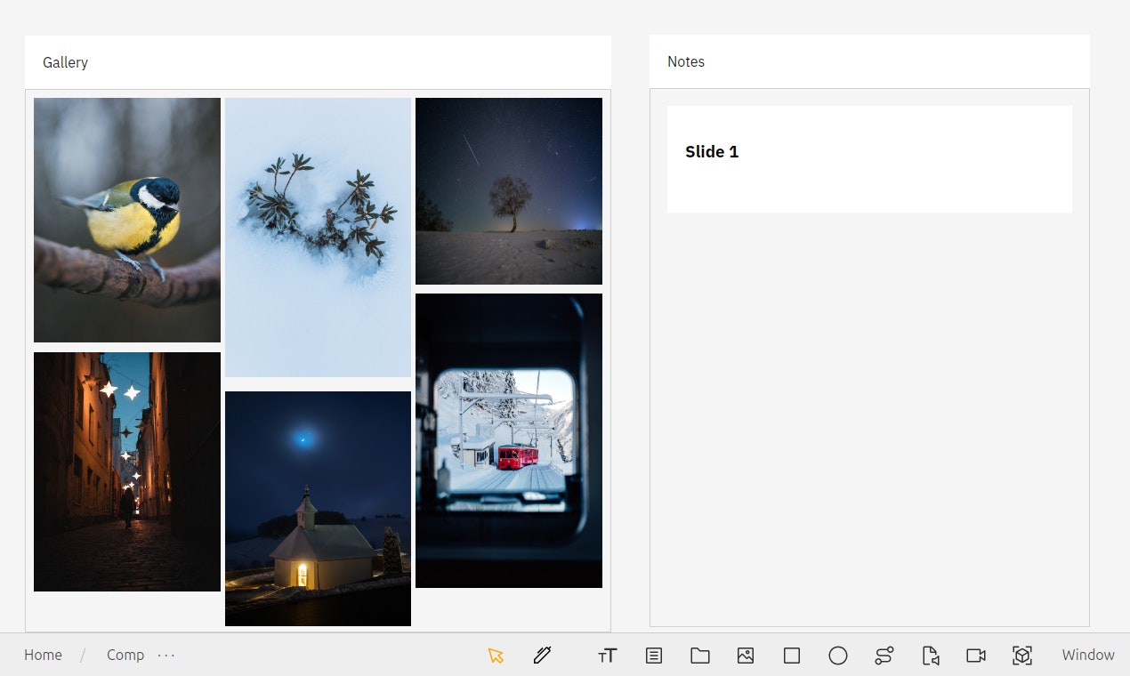Open the Window menu
The width and height of the screenshot is (1130, 676).
click(1088, 655)
